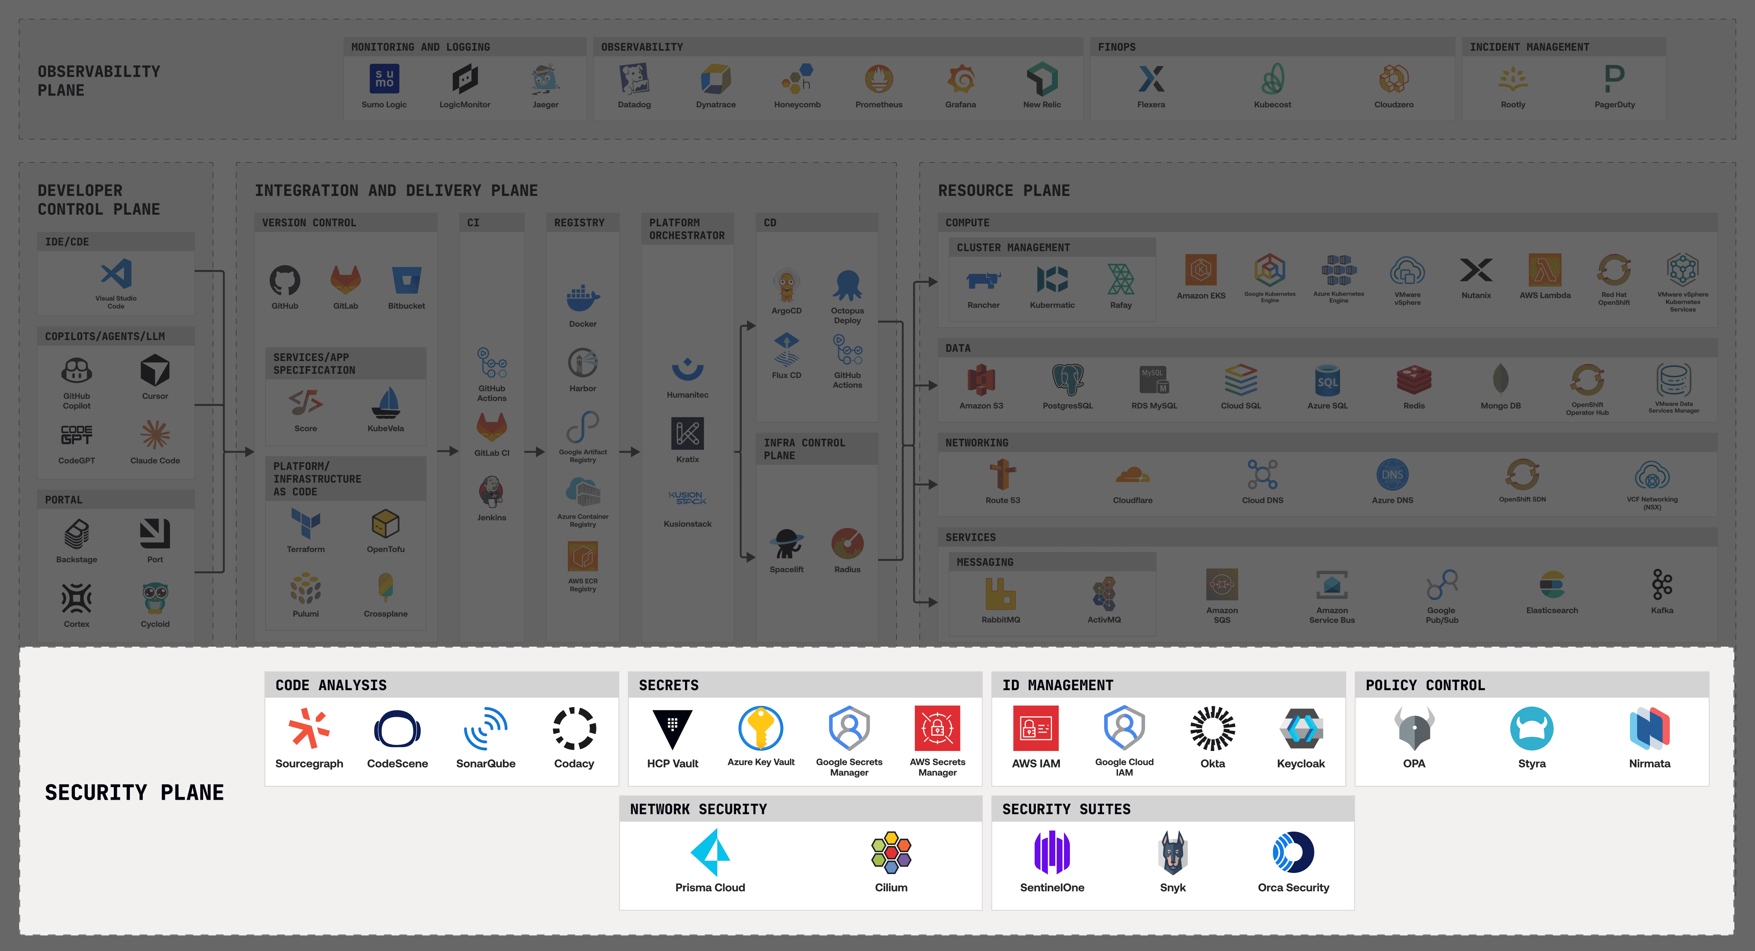Screen dimensions: 1755x951
Task: Select the Cilium hexagon icon
Action: pyautogui.click(x=890, y=852)
